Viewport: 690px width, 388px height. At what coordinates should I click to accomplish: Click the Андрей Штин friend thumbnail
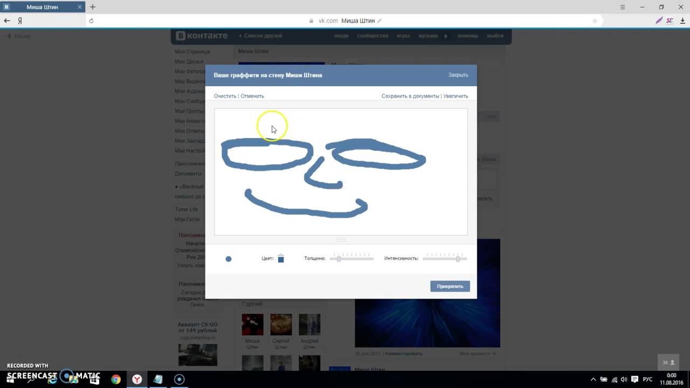click(x=309, y=324)
